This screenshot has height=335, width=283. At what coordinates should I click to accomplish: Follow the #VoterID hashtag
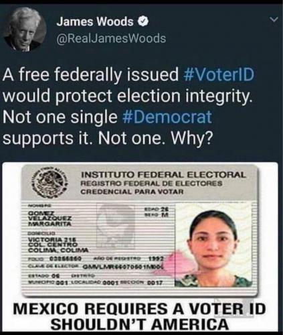[219, 74]
